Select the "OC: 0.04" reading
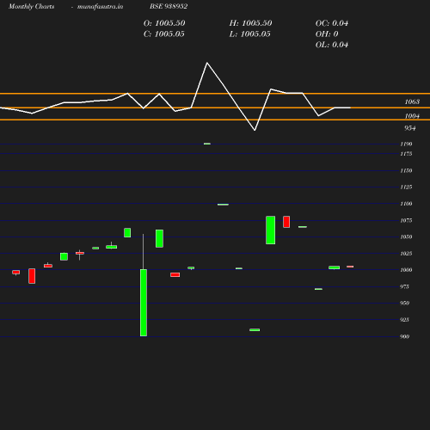Screen dimensions: 430x430 (332, 23)
